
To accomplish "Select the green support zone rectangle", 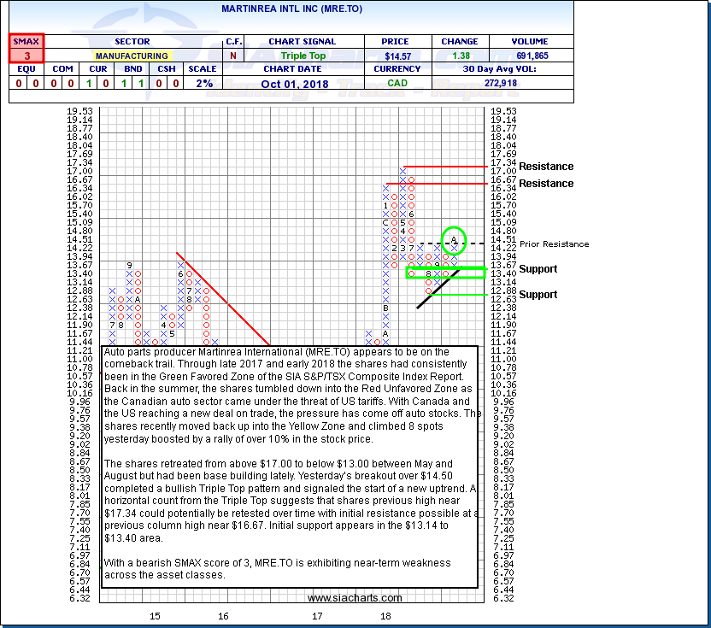I will [444, 273].
